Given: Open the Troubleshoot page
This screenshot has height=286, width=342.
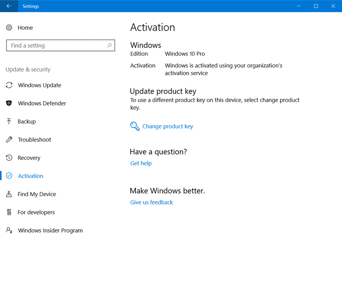Looking at the screenshot, I should [x=35, y=140].
